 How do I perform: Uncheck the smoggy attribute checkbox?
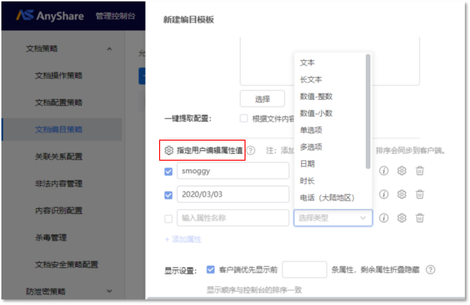point(168,171)
